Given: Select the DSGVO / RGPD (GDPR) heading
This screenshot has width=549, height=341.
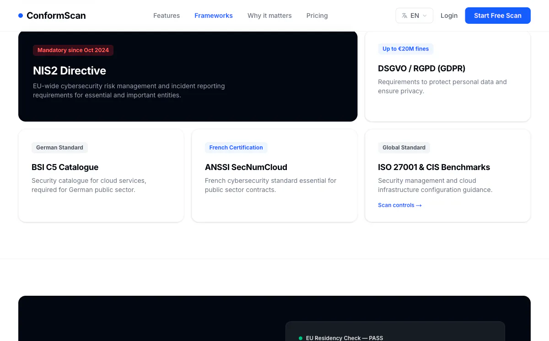Looking at the screenshot, I should (422, 69).
